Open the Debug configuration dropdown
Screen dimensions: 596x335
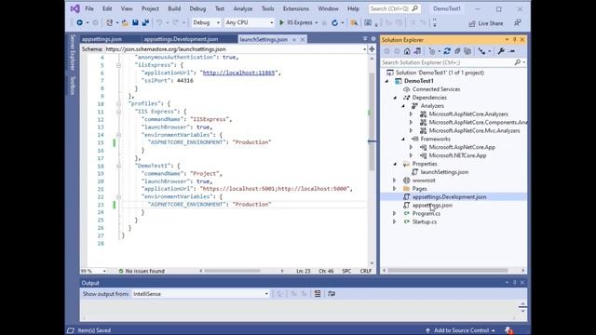pyautogui.click(x=218, y=22)
